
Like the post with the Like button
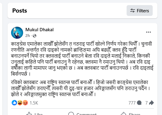(x=34, y=113)
